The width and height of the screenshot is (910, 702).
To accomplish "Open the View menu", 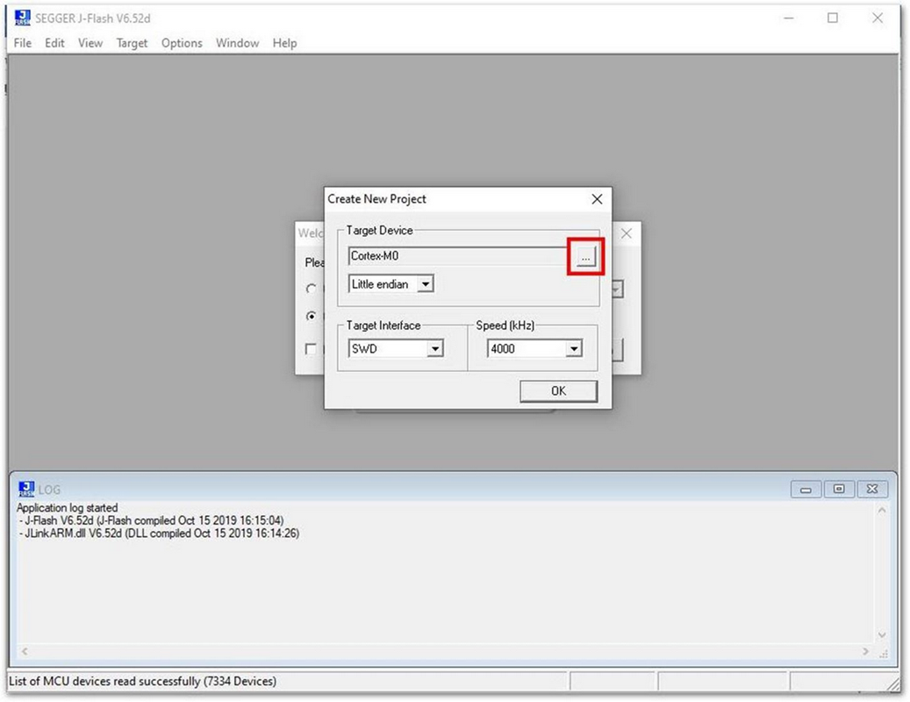I will tap(90, 43).
